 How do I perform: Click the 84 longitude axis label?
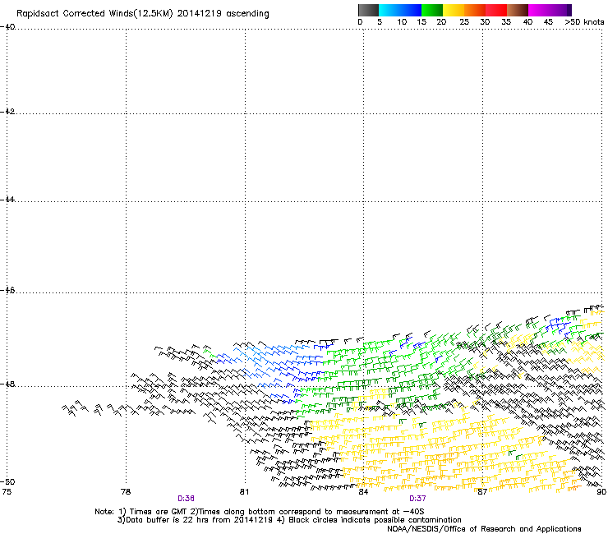coord(363,492)
